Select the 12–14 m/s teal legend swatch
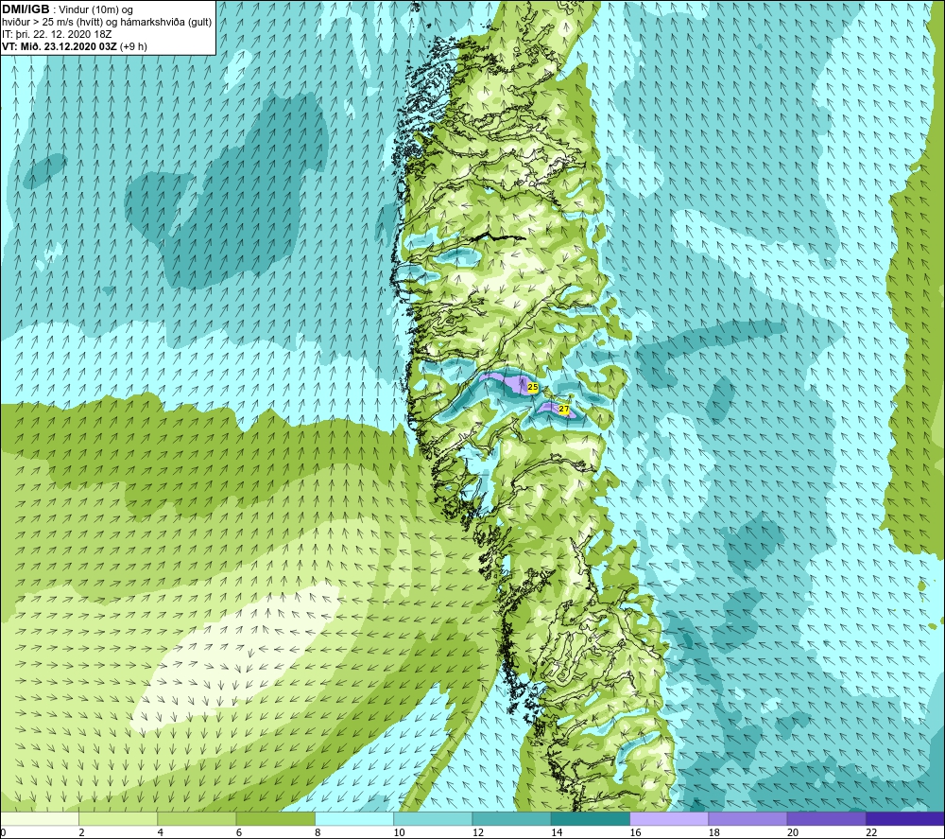The height and width of the screenshot is (839, 945). (x=511, y=818)
